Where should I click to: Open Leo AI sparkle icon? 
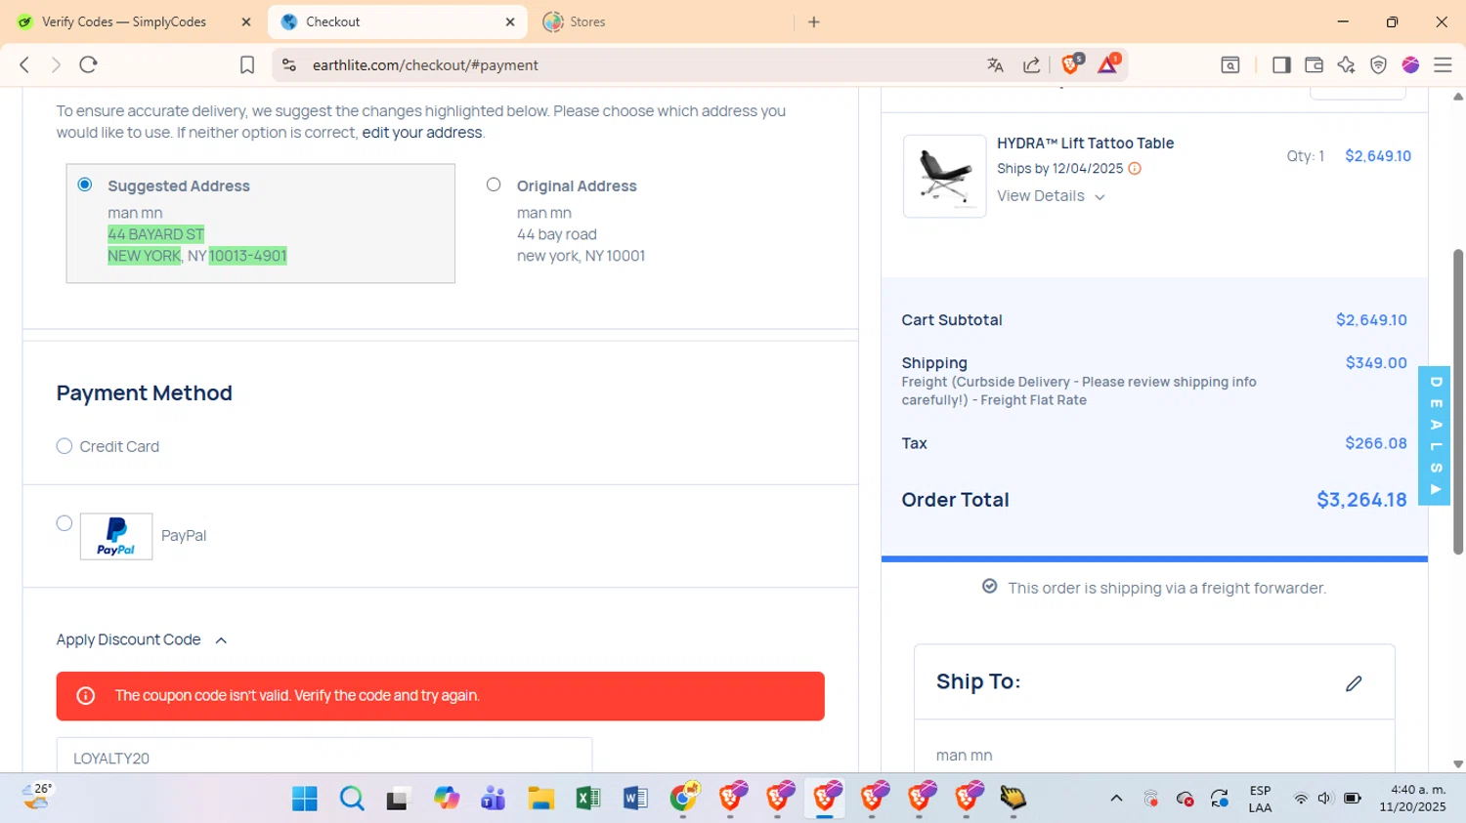[x=1346, y=64]
